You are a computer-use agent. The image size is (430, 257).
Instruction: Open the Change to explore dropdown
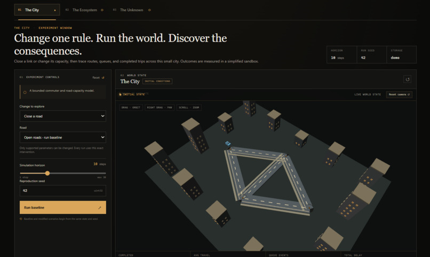[x=63, y=116]
